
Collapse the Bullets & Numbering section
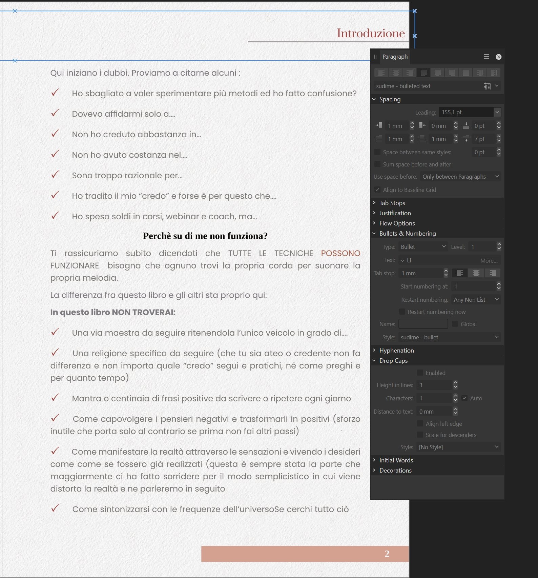point(374,233)
